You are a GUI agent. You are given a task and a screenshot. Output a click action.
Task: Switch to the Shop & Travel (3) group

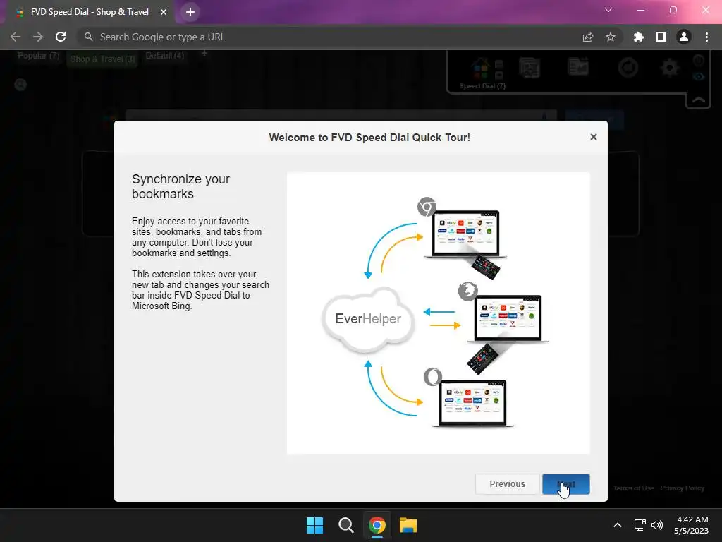103,59
